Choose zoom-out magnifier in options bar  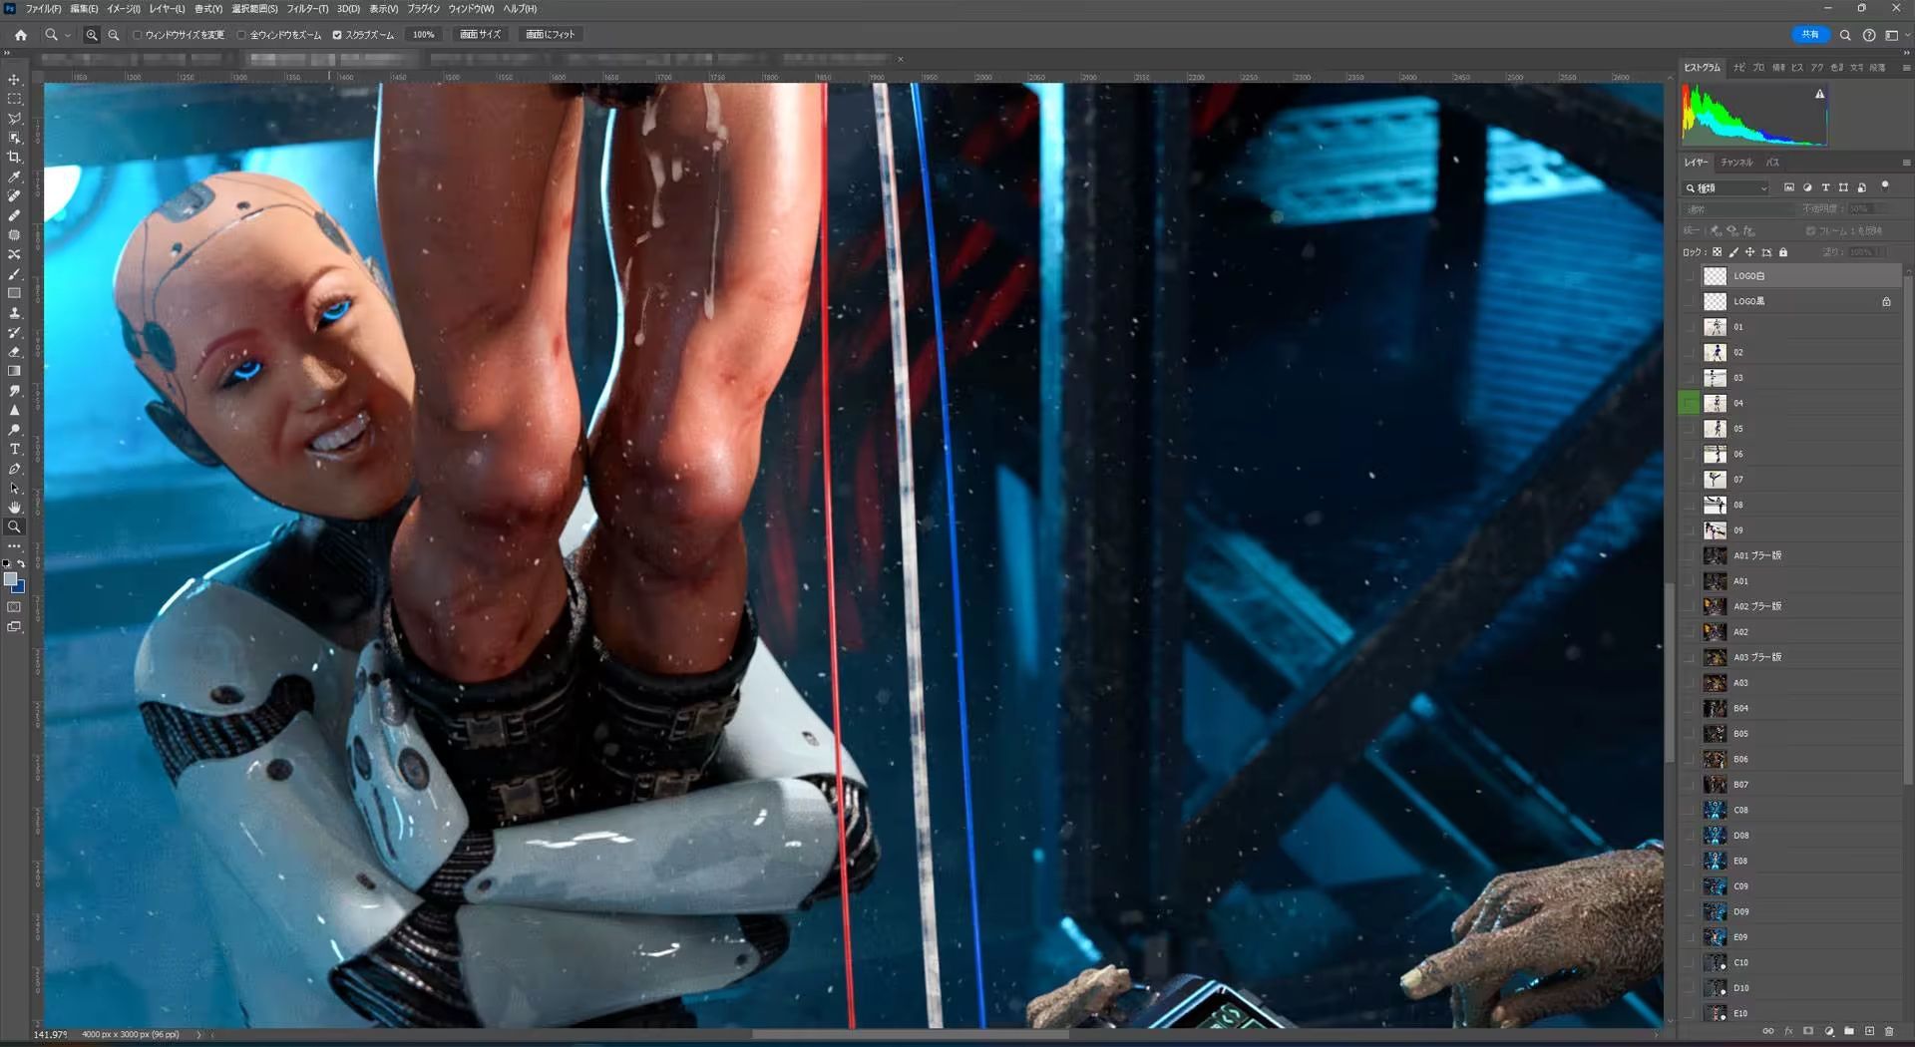pyautogui.click(x=114, y=35)
